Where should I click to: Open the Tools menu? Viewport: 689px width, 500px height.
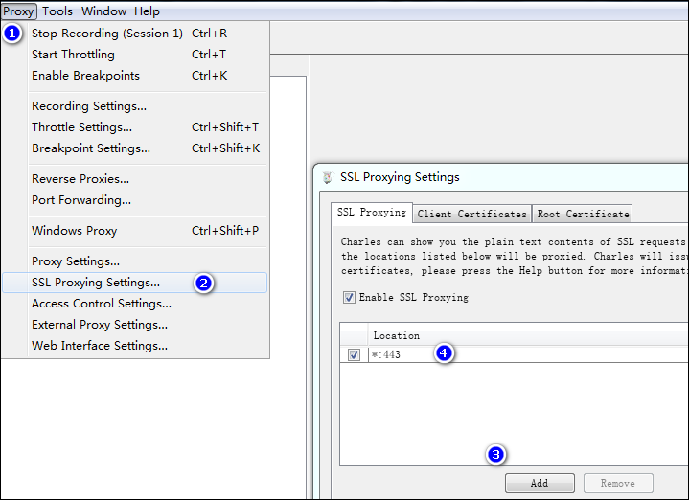(x=57, y=11)
